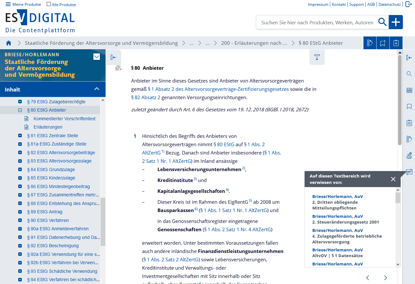Expand § 79 EStG Zulageberechtigte node

pyautogui.click(x=20, y=102)
